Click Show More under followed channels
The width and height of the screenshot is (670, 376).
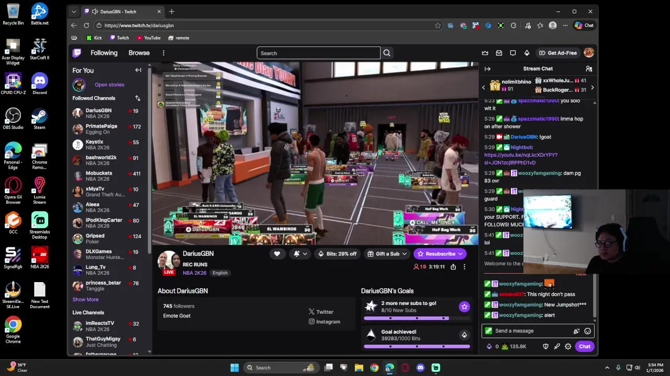85,300
